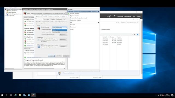Click the taskbar search icon

7,95
